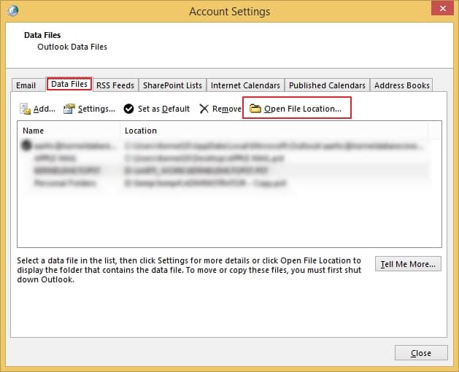Click the Add... label
Viewport: 459px width, 372px height.
(x=45, y=109)
